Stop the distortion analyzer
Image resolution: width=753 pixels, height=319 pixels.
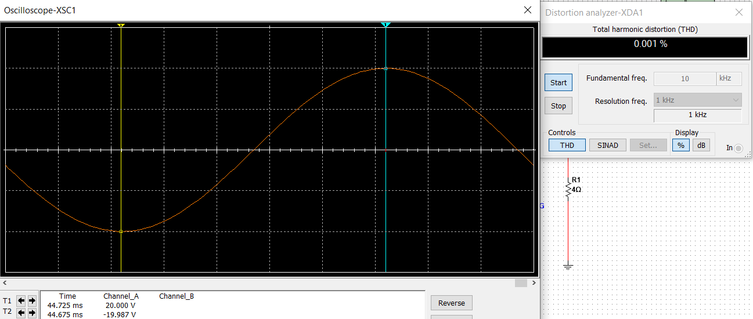[x=559, y=106]
